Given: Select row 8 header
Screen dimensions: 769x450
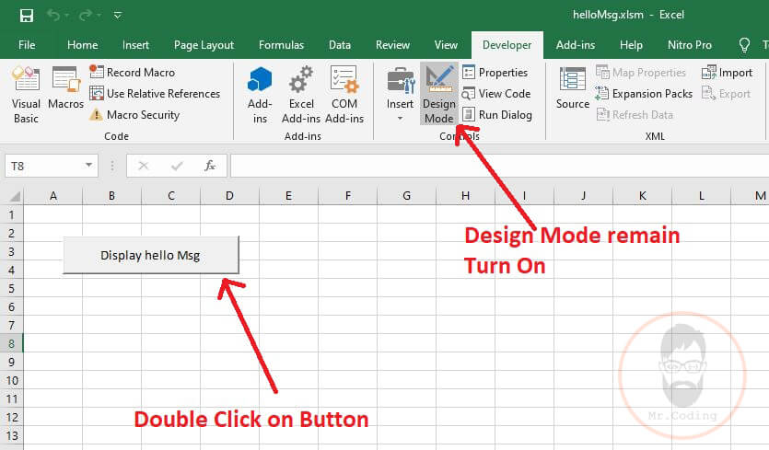Looking at the screenshot, I should point(11,343).
